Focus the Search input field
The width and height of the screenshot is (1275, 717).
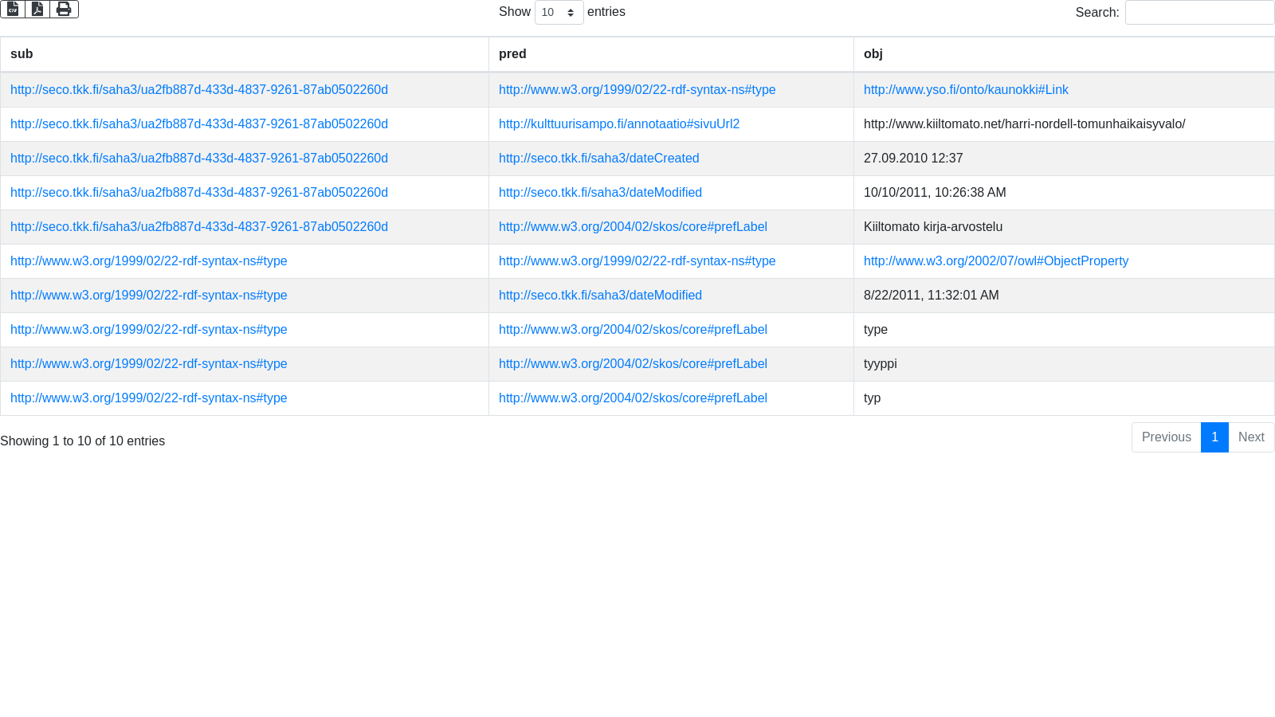(x=1199, y=13)
